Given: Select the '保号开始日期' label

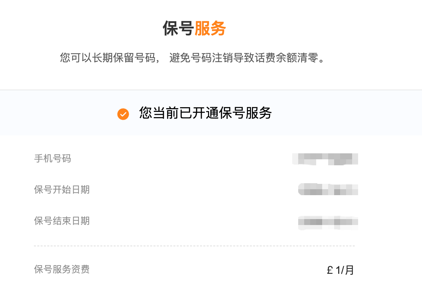Looking at the screenshot, I should click(x=62, y=190).
